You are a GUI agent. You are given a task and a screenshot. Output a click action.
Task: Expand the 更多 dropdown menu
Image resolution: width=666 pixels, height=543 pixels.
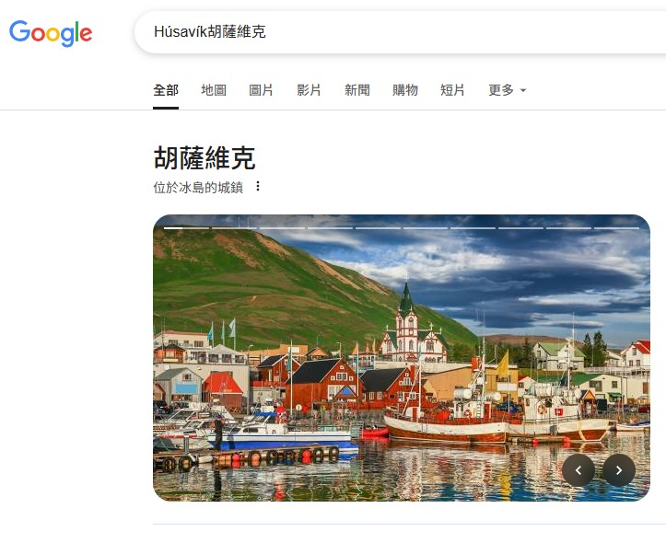coord(508,90)
